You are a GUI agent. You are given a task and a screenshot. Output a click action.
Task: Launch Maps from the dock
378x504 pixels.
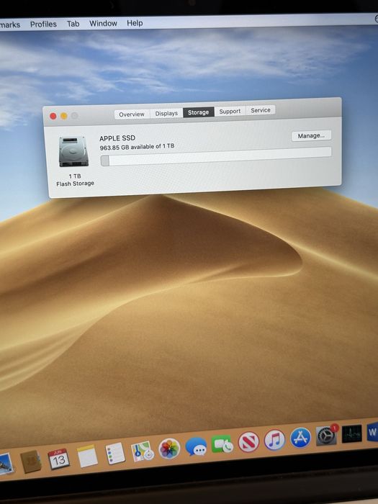click(x=143, y=451)
